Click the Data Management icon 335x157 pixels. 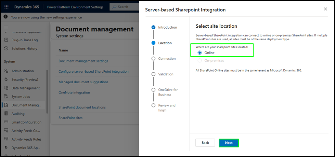(x=6, y=88)
